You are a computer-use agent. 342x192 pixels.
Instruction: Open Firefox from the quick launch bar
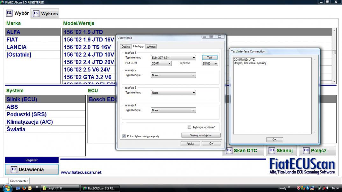24,188
